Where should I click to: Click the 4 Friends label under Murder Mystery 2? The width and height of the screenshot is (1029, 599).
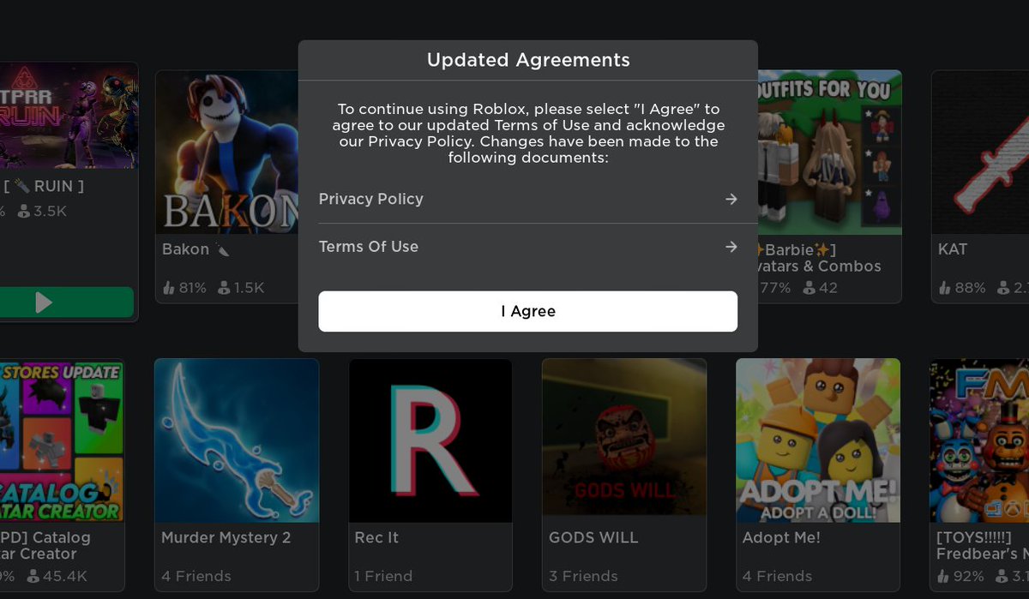click(x=196, y=576)
